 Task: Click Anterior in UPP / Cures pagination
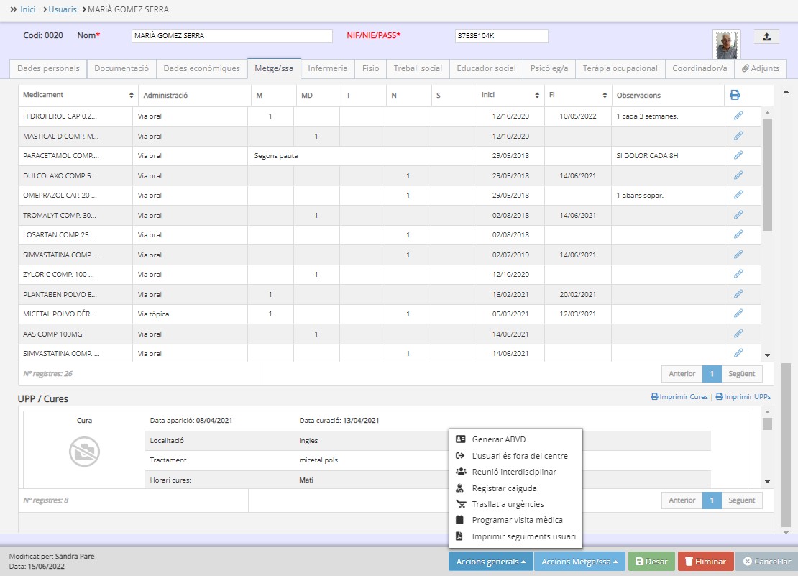coord(682,500)
